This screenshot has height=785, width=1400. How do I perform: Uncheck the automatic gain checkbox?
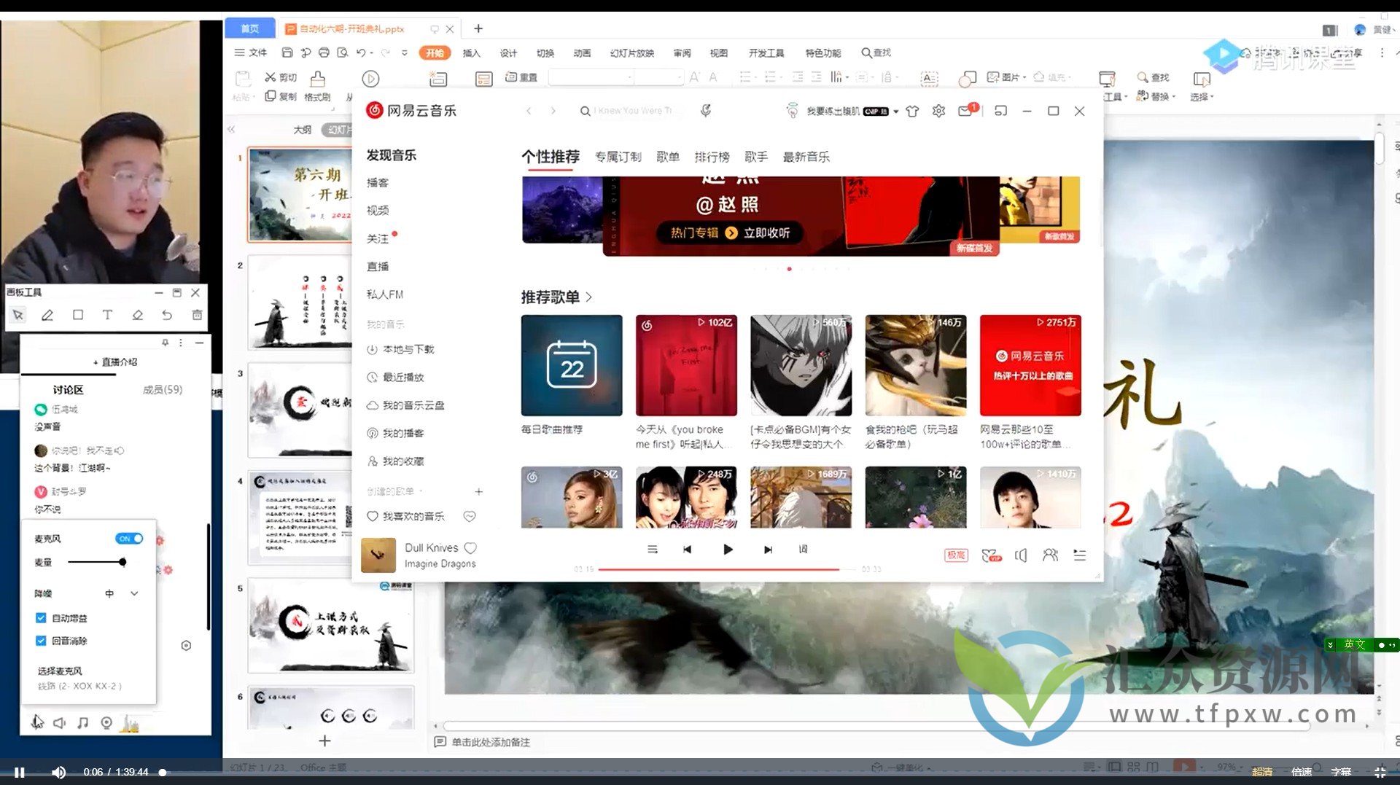coord(41,618)
